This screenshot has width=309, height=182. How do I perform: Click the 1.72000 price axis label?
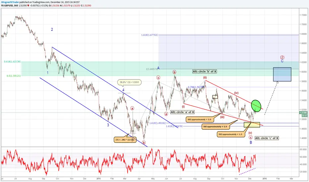click(x=303, y=15)
